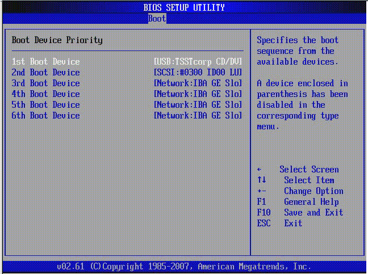Image resolution: width=368 pixels, height=274 pixels.
Task: Change the 6th Boot Device Network value
Action: [x=198, y=116]
